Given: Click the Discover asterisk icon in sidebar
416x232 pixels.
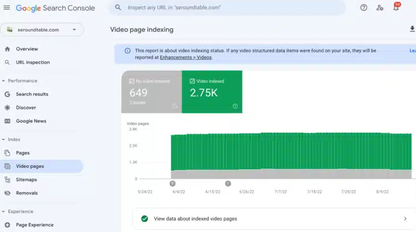Looking at the screenshot, I should (x=7, y=108).
